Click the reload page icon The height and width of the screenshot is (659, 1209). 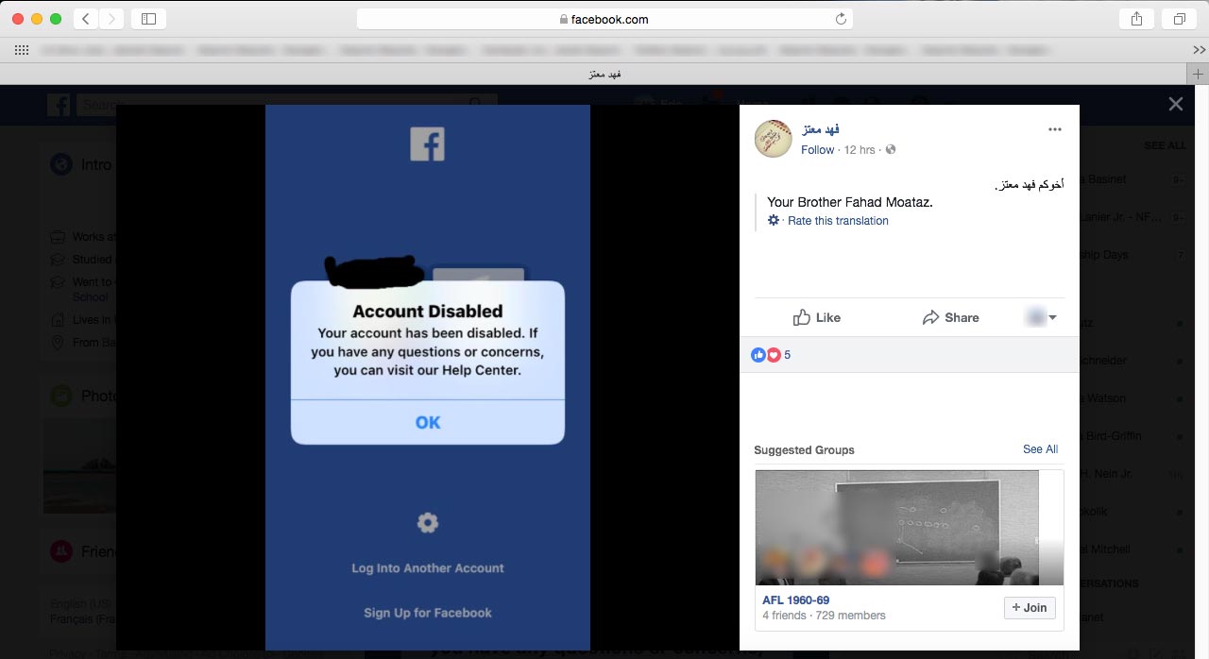(x=841, y=19)
